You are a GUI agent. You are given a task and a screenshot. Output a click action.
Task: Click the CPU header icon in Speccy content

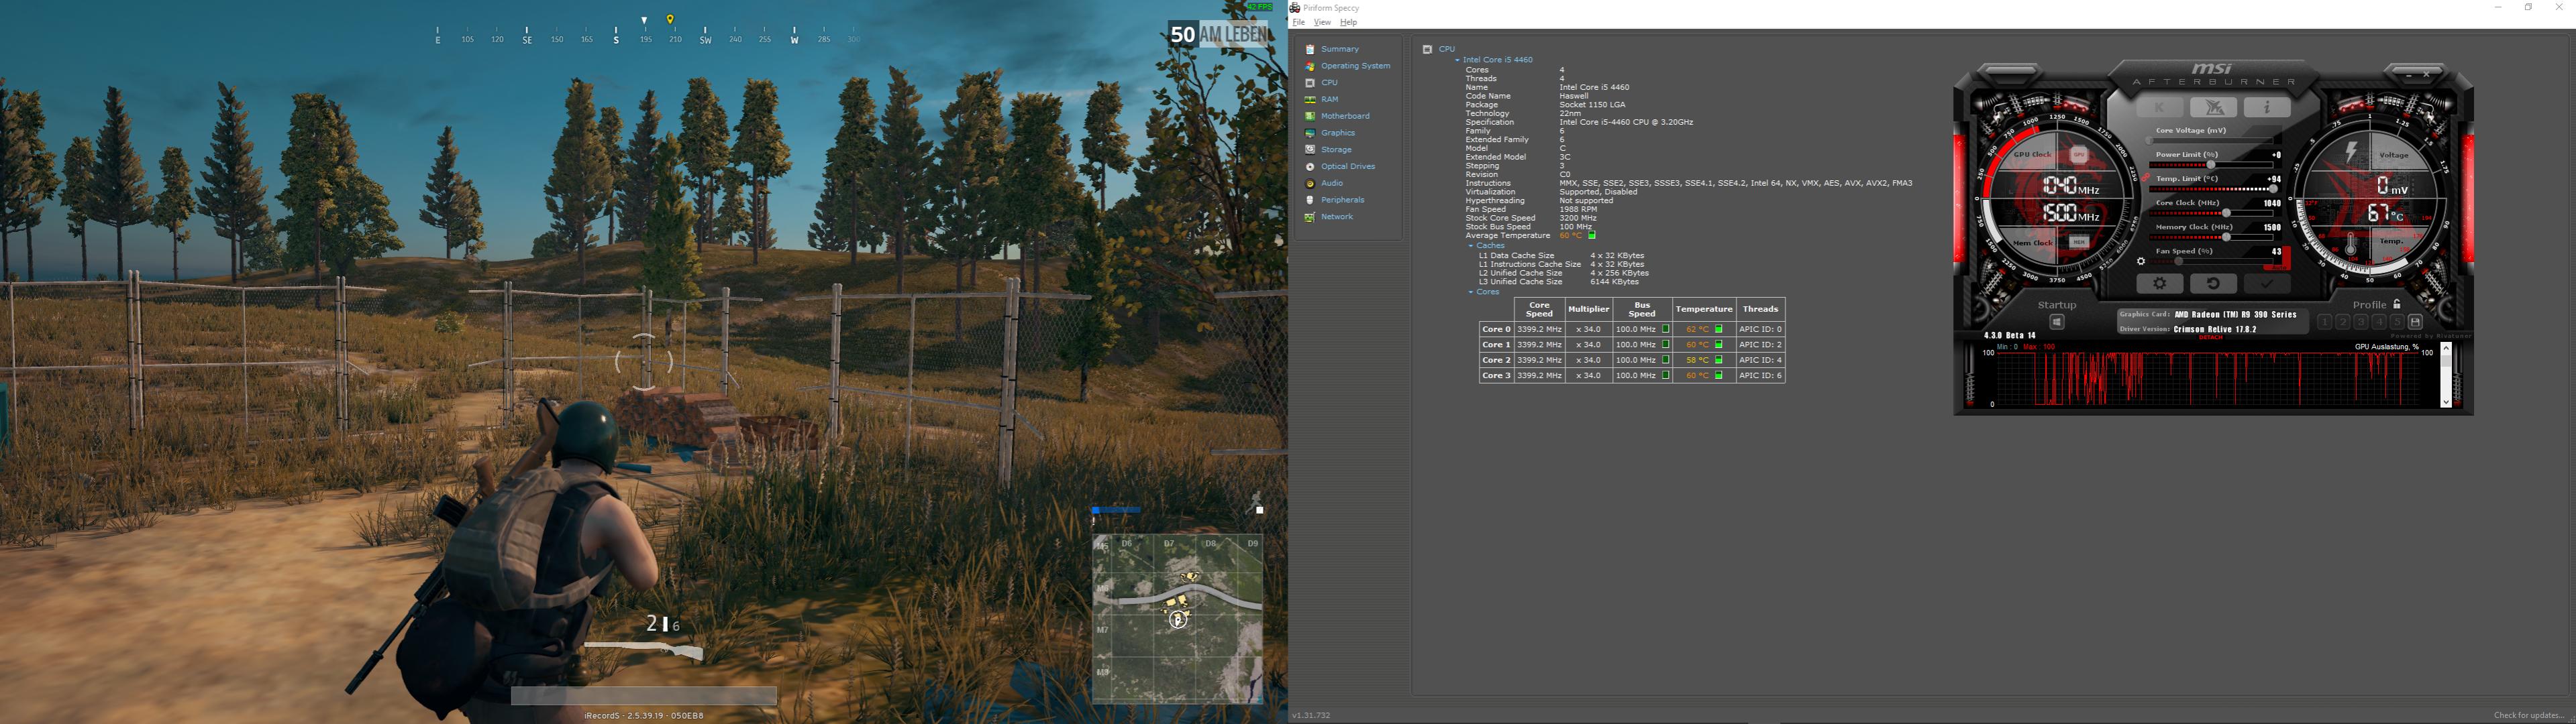[x=1428, y=49]
